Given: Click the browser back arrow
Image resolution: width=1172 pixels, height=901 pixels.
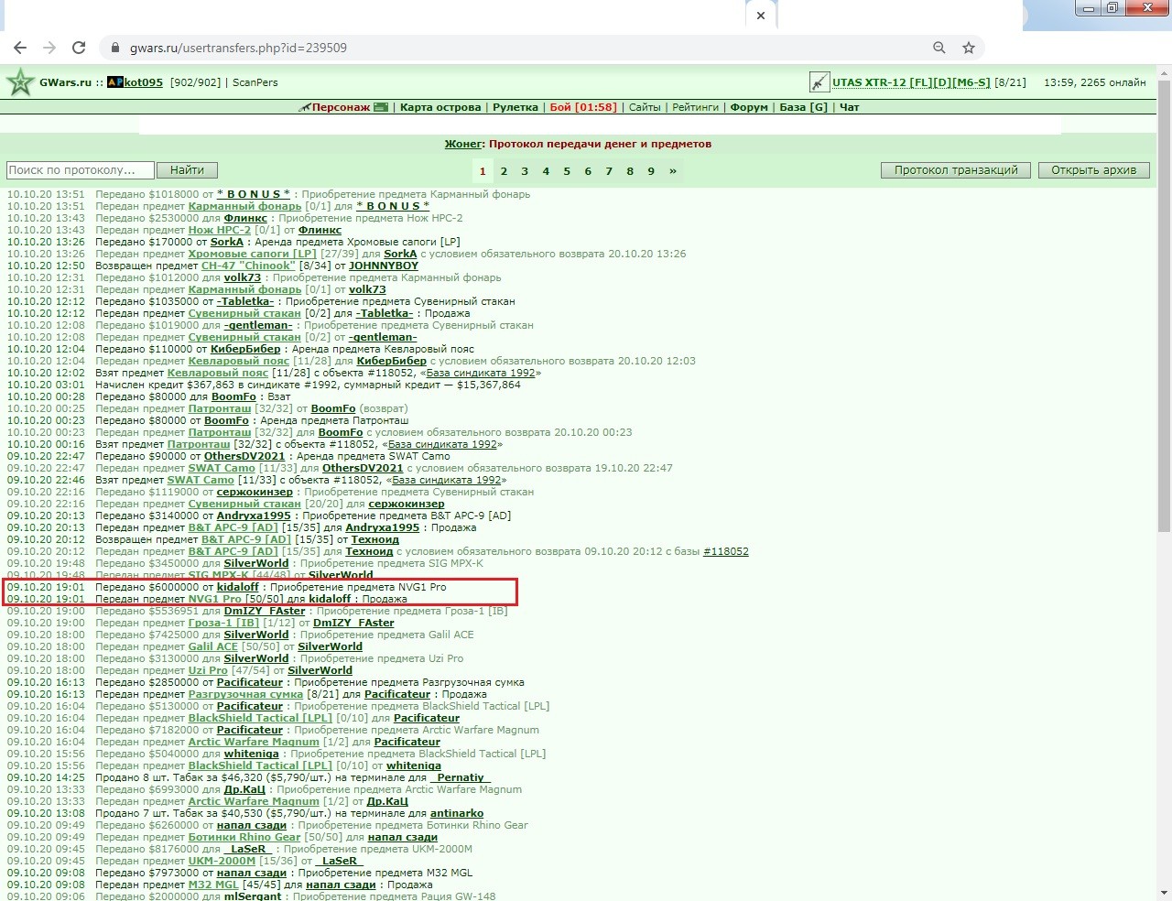Looking at the screenshot, I should pyautogui.click(x=20, y=48).
